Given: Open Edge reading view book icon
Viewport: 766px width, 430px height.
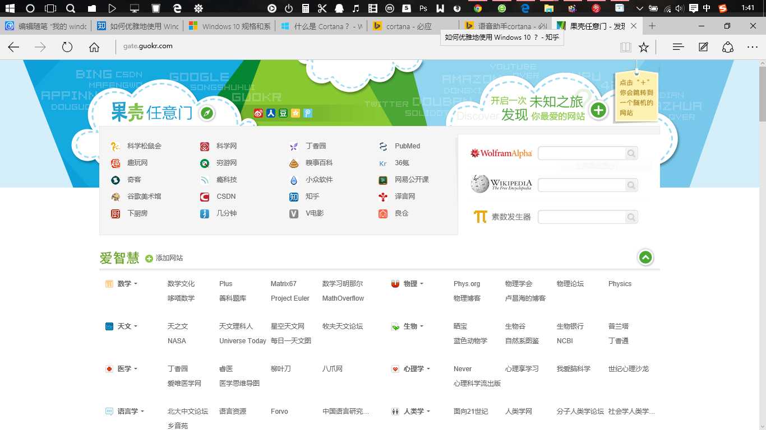Looking at the screenshot, I should pos(626,47).
